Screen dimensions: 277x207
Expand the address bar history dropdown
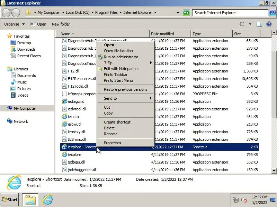pos(178,13)
